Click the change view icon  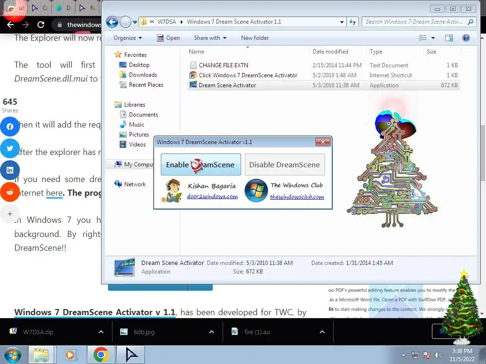(422, 38)
